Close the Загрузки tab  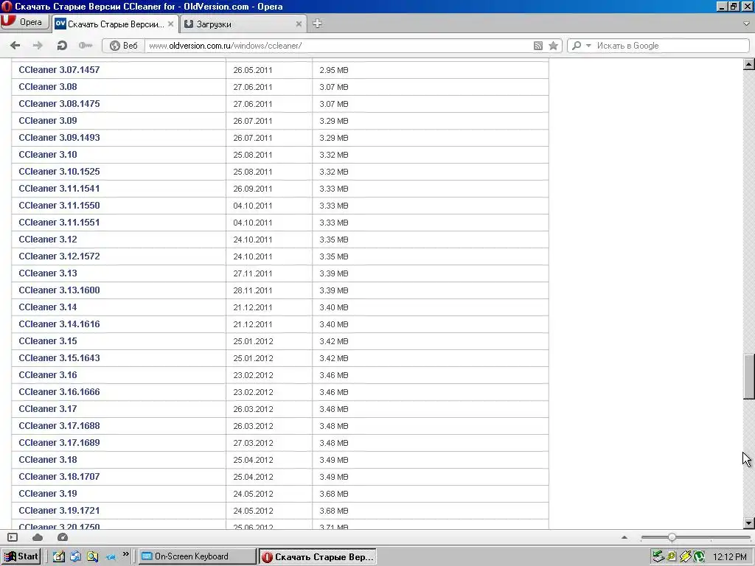coord(299,24)
